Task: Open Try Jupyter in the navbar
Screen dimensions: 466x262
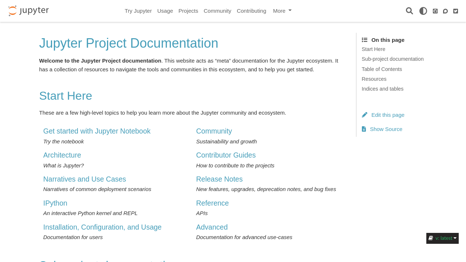Action: [x=138, y=11]
